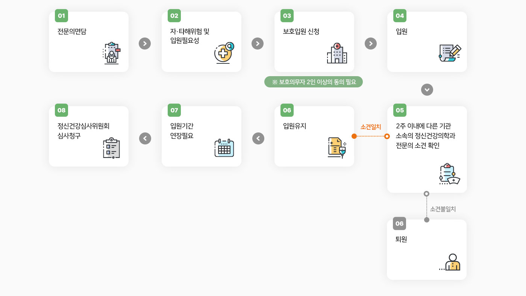Screen dimensions: 526x296
Task: Click the gray 06 badge on 퇴원 card
Action: coord(399,224)
